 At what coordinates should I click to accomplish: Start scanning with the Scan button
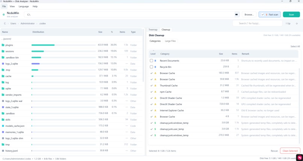291,15
